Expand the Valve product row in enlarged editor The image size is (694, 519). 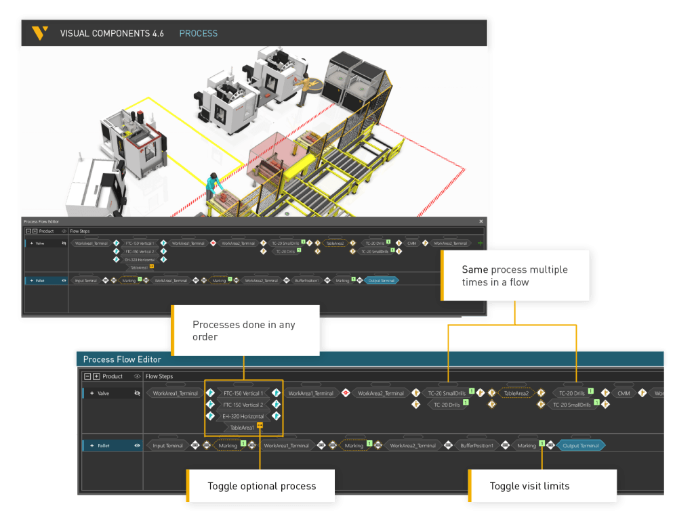point(91,393)
